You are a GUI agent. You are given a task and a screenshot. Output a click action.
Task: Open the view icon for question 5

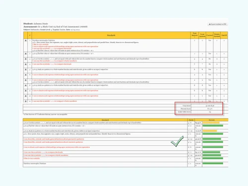coord(26,69)
